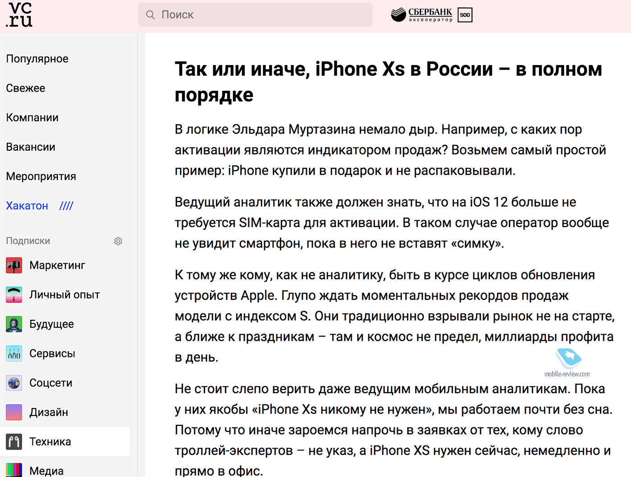Open the Будущее subscription
Screen dimensions: 631x477
click(x=51, y=324)
